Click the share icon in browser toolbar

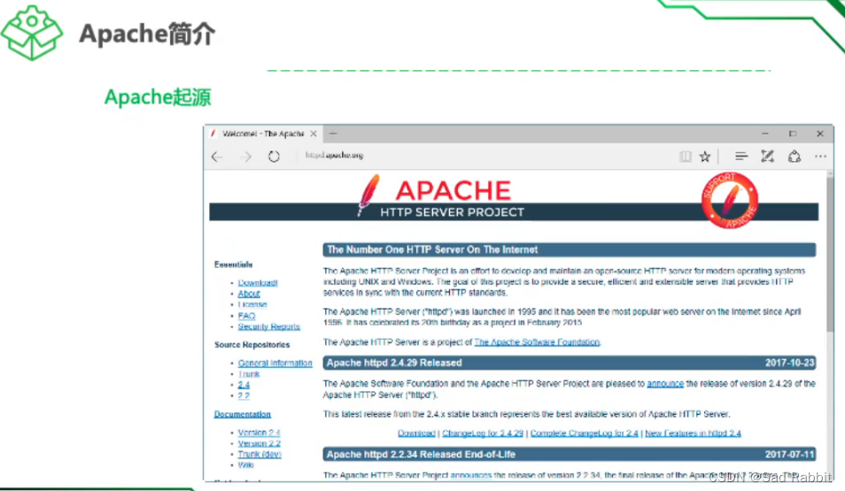tap(795, 156)
